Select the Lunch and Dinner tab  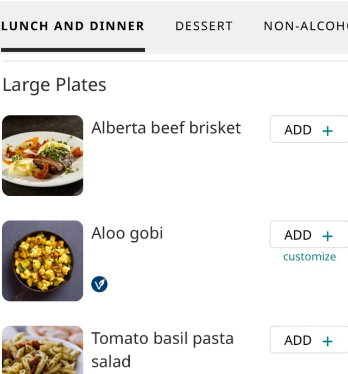73,26
